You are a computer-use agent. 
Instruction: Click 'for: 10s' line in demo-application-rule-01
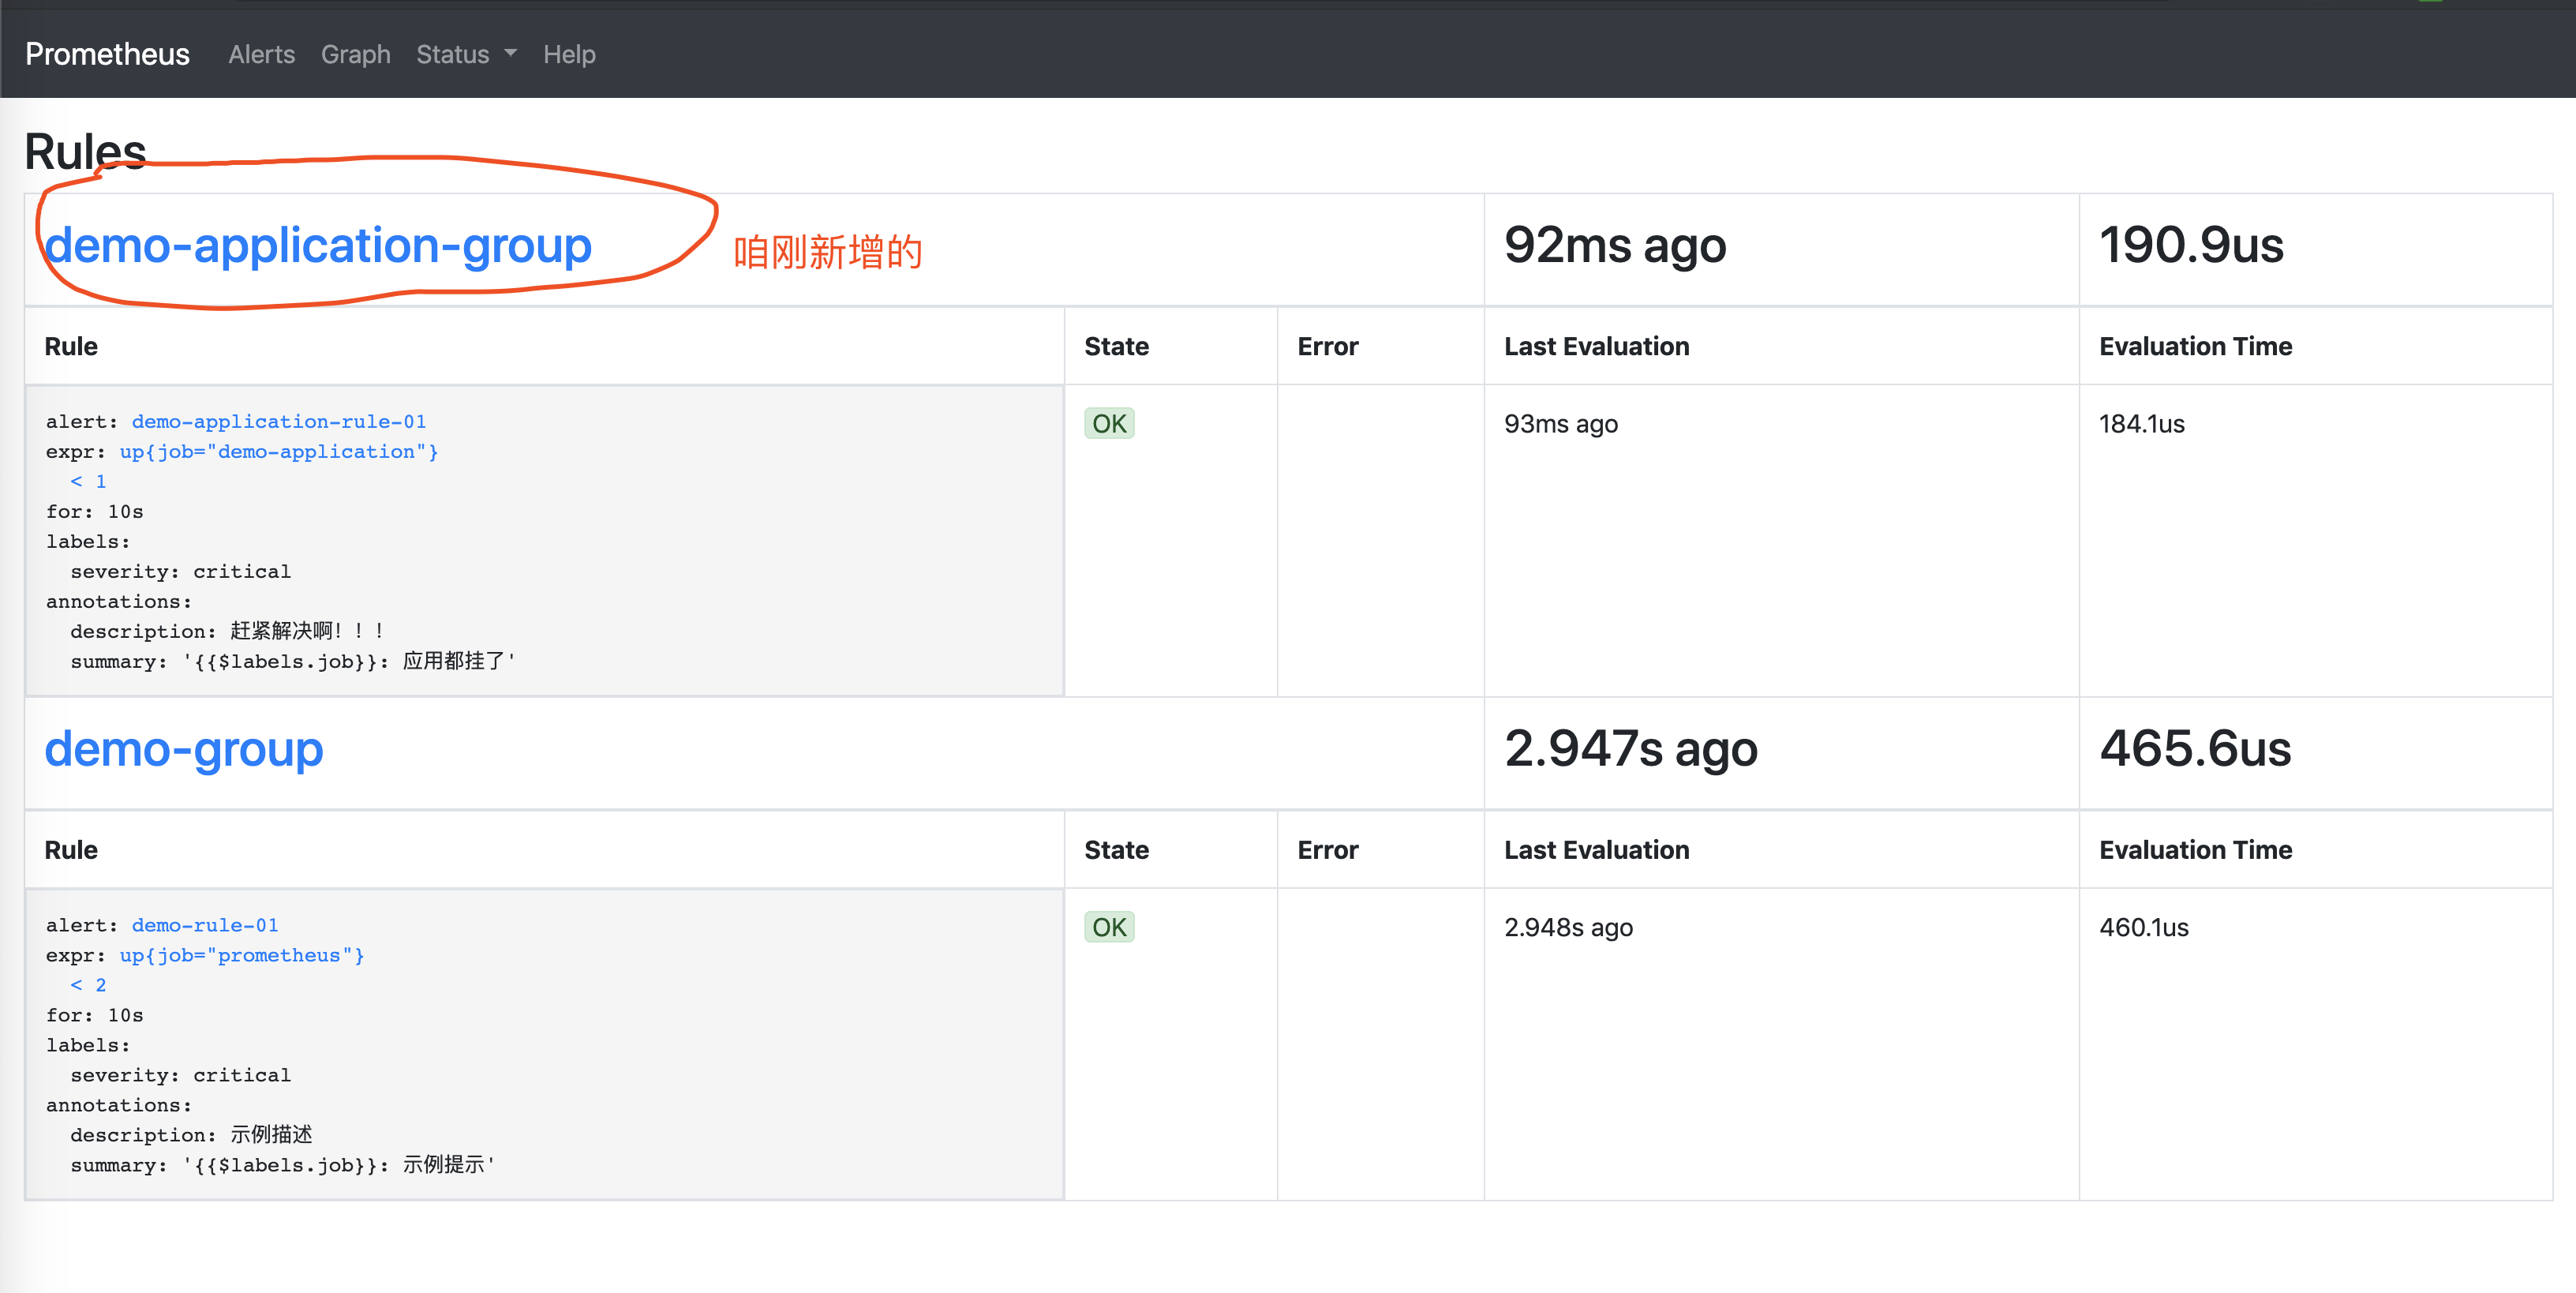tap(94, 511)
